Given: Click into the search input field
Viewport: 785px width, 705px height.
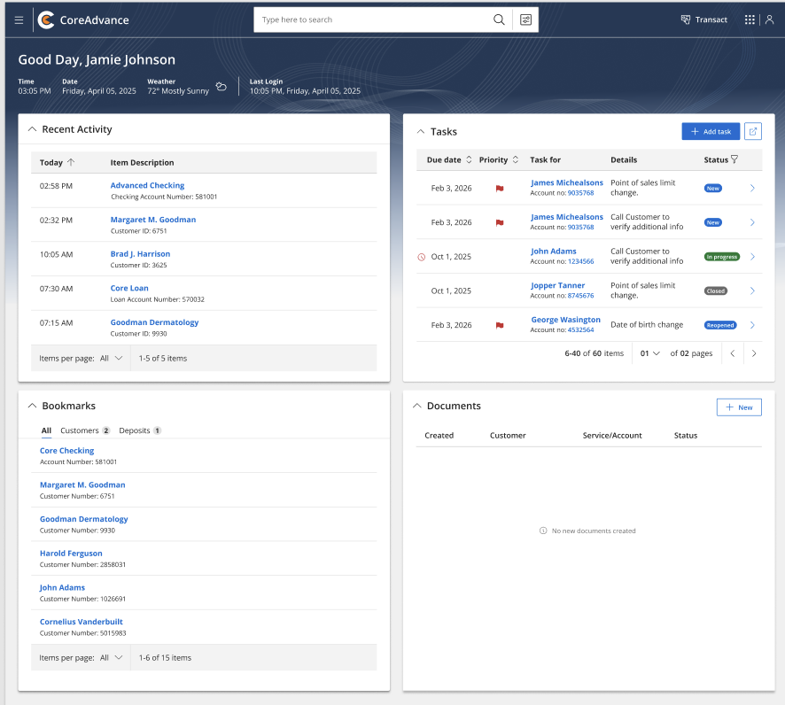Looking at the screenshot, I should [x=370, y=19].
